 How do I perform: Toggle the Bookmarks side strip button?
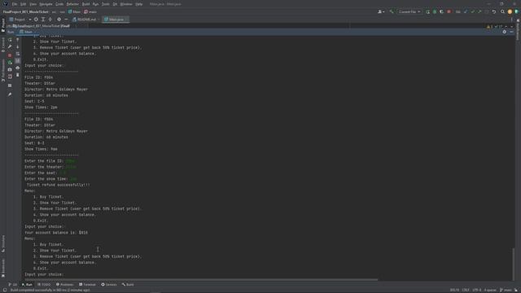(x=3, y=269)
